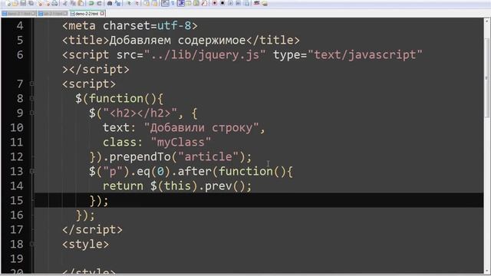Image resolution: width=491 pixels, height=276 pixels.
Task: Click the Paste clipboard icon
Action: [x=81, y=3]
